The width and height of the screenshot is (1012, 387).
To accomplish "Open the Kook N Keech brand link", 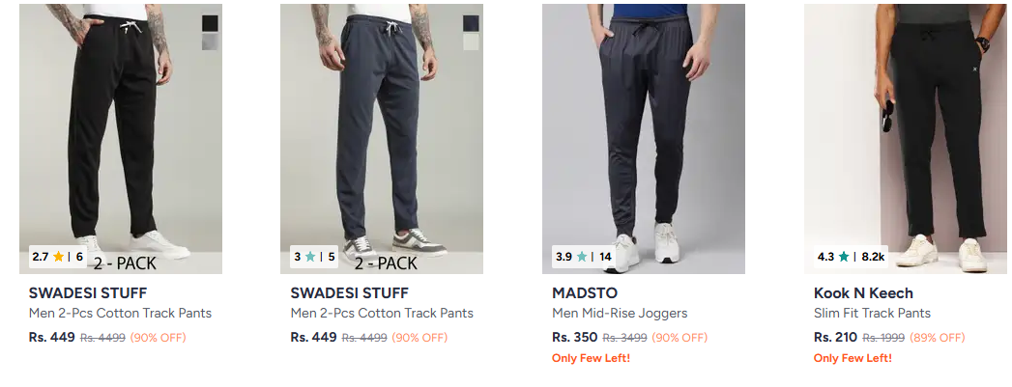I will point(863,293).
